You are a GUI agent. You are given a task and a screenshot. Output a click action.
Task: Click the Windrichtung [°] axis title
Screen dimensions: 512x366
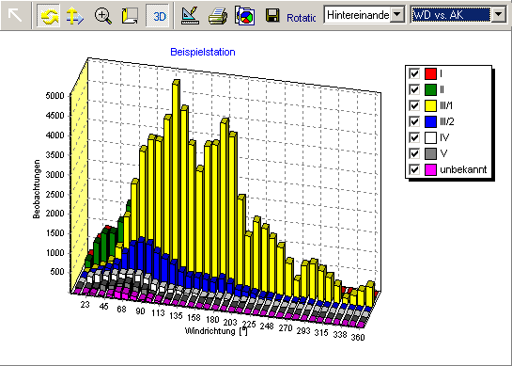(216, 331)
